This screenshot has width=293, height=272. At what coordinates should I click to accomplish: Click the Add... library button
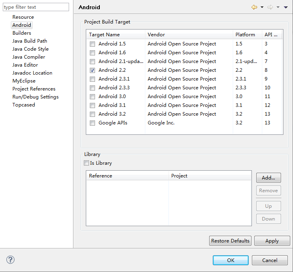[269, 178]
